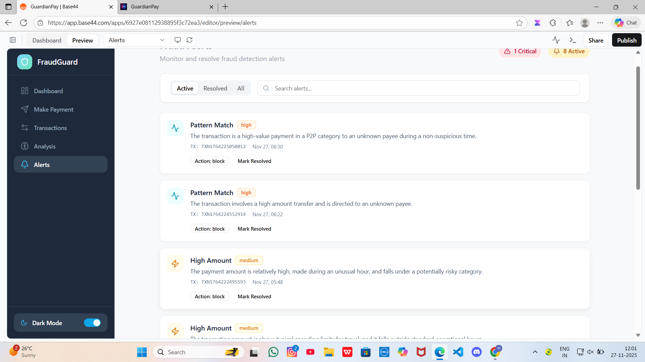
Task: Refresh the app preview
Action: coord(189,40)
